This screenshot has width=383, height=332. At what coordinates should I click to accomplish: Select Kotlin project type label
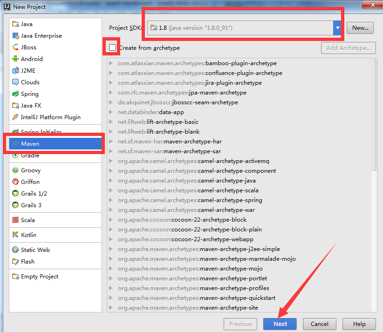[28, 235]
